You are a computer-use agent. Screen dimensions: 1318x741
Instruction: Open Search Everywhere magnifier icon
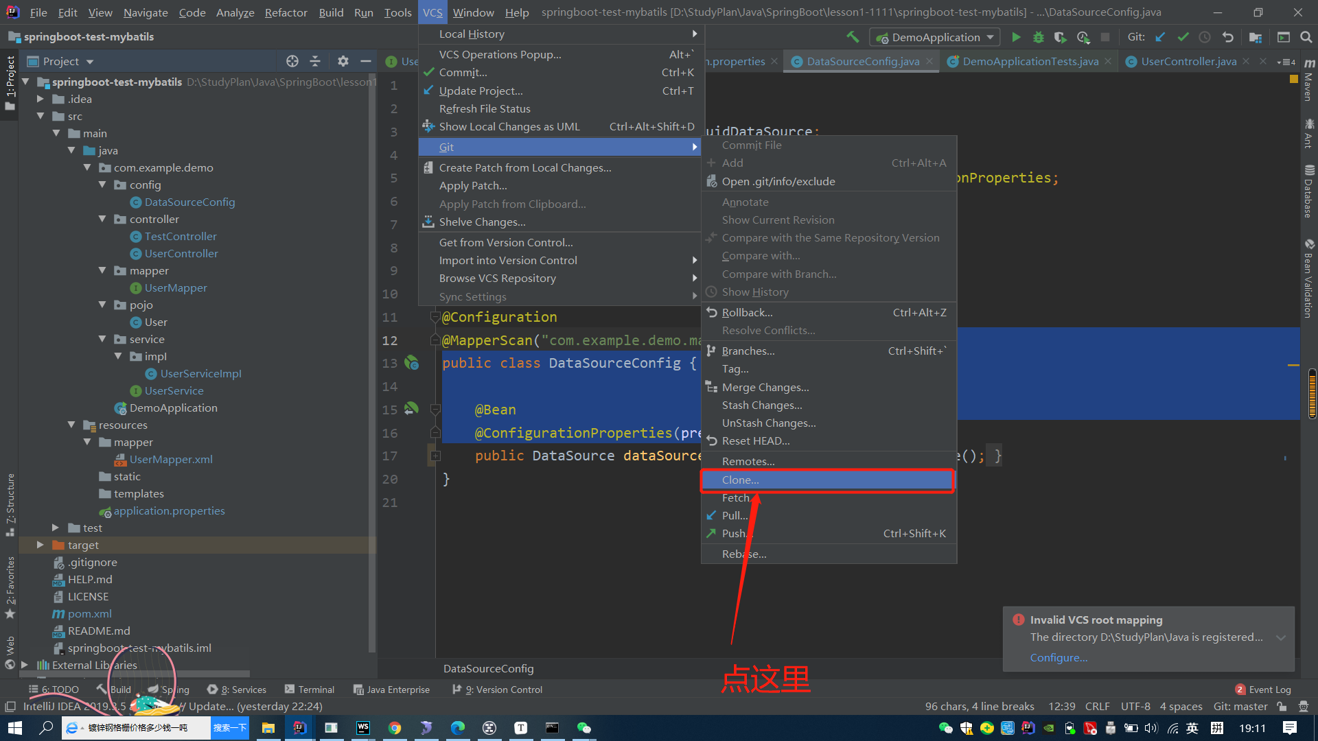(x=1306, y=37)
